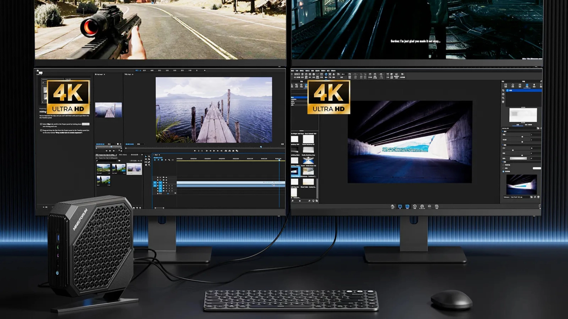Select the Type tool in timeline tools
Image resolution: width=568 pixels, height=319 pixels.
149,165
